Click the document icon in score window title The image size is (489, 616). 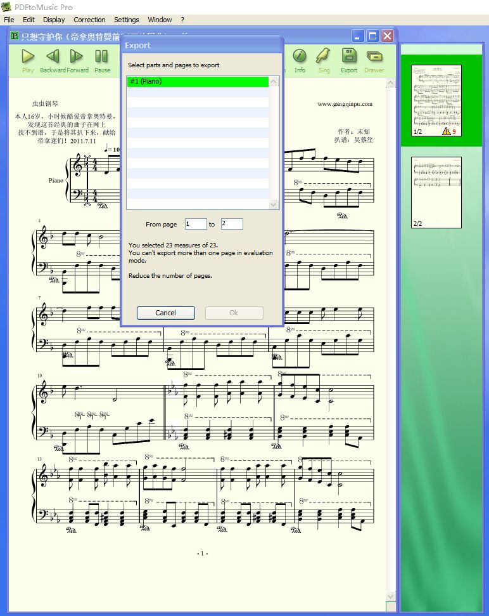(15, 36)
